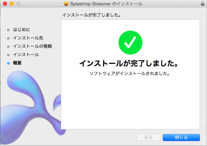Viewport: 207px width, 146px height.
Task: Click the gray bullet next to インストールの種類
Action: point(8,47)
